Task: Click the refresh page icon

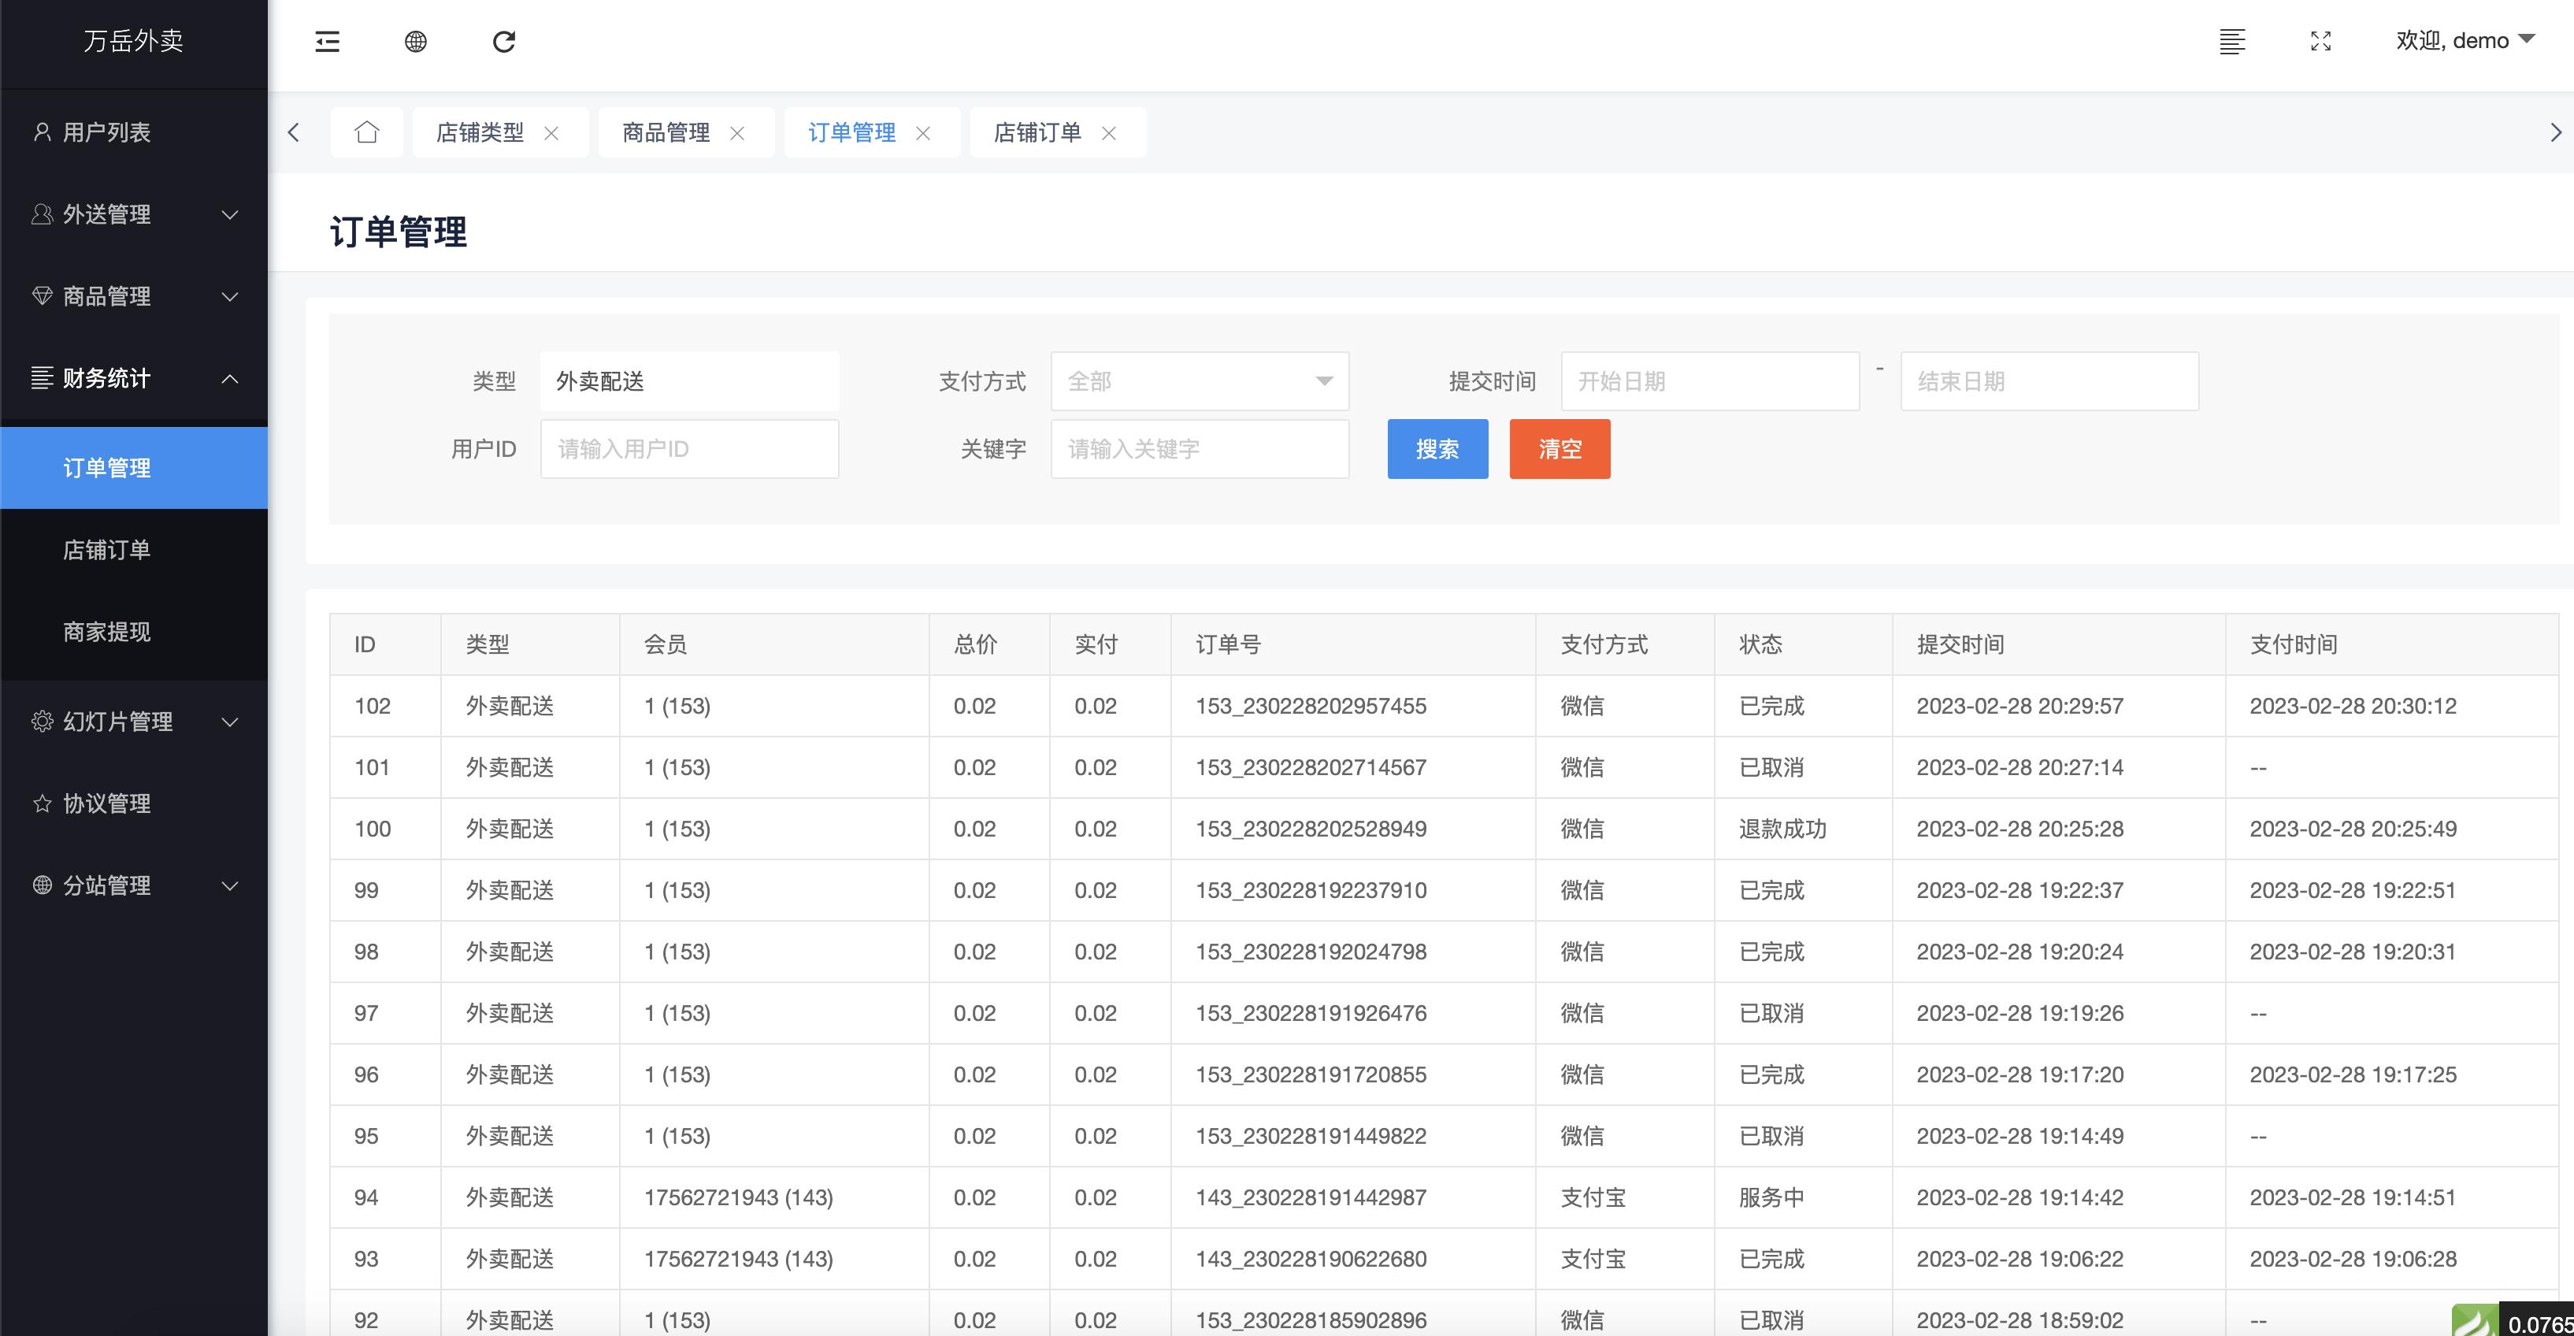Action: coord(503,41)
